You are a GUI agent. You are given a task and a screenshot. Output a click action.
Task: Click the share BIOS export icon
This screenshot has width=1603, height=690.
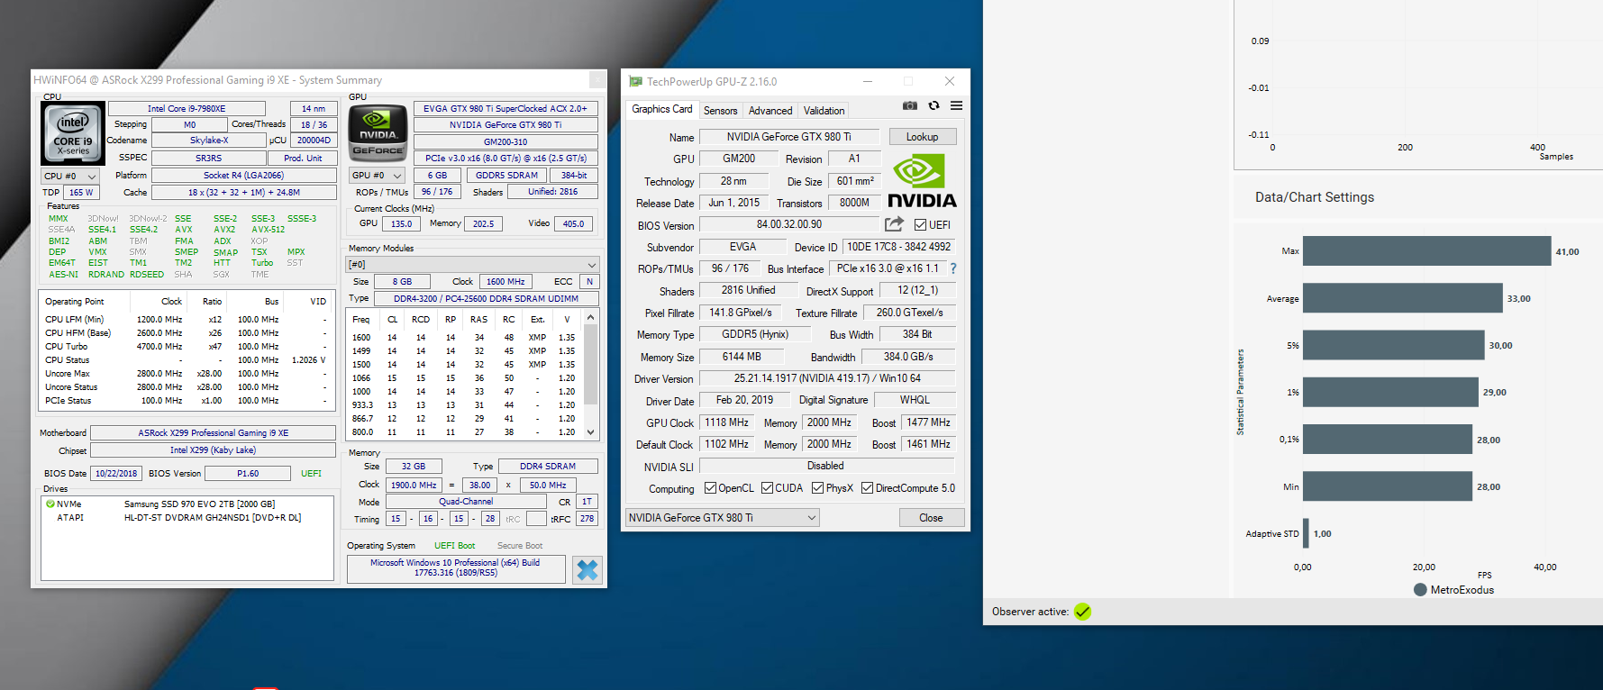coord(894,224)
